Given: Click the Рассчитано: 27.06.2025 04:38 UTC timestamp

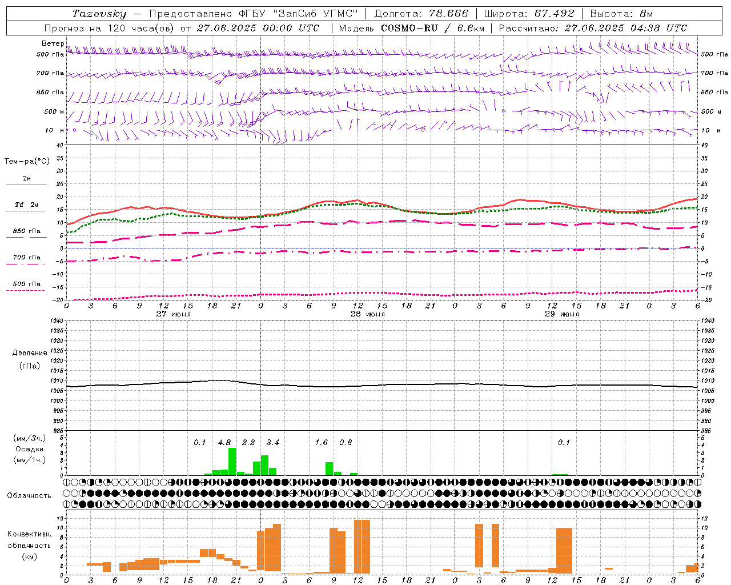Looking at the screenshot, I should coord(593,28).
